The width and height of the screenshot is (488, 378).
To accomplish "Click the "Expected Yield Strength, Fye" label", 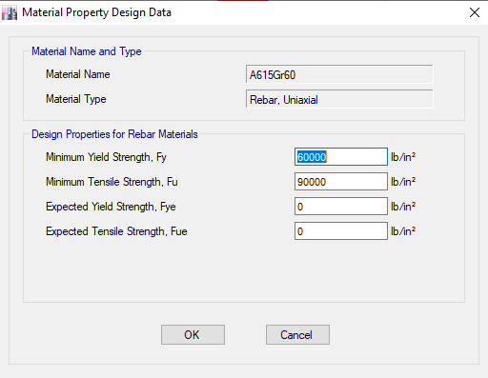I will pos(111,207).
